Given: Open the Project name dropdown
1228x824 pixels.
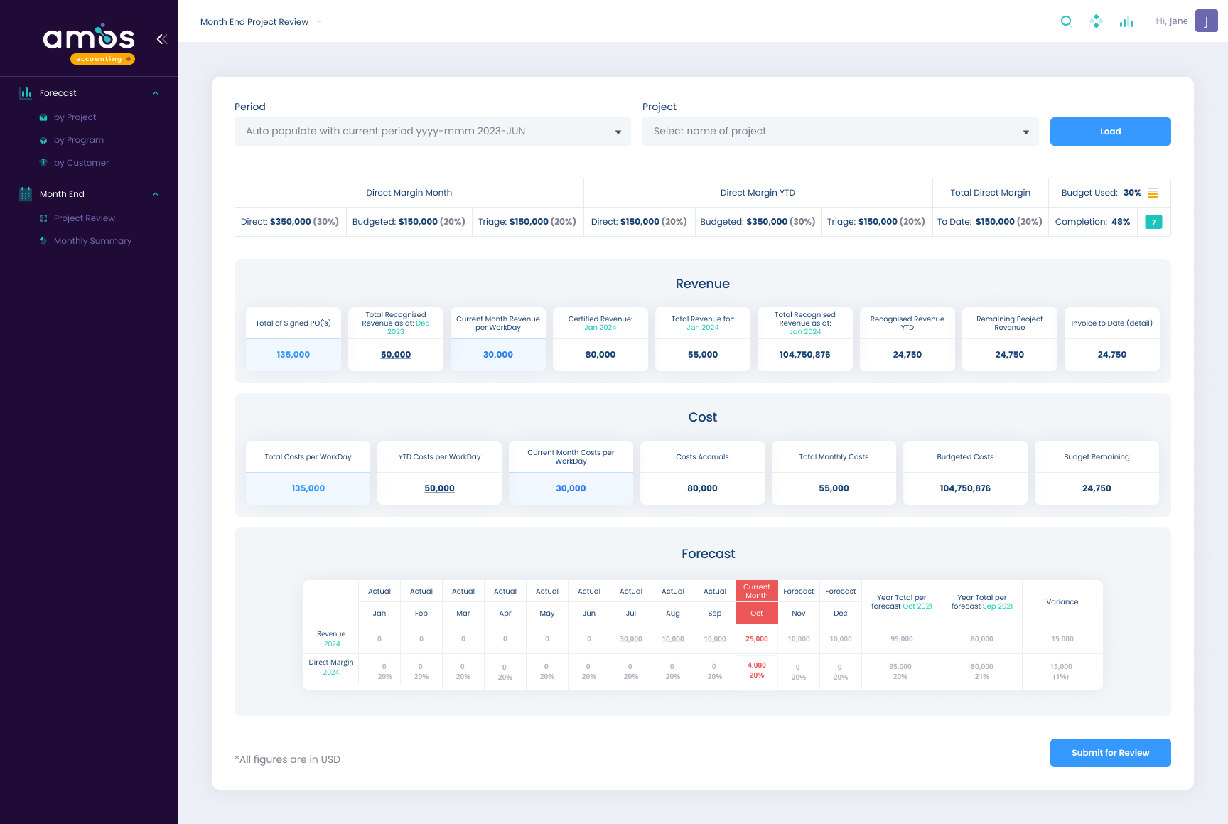Looking at the screenshot, I should pos(840,132).
